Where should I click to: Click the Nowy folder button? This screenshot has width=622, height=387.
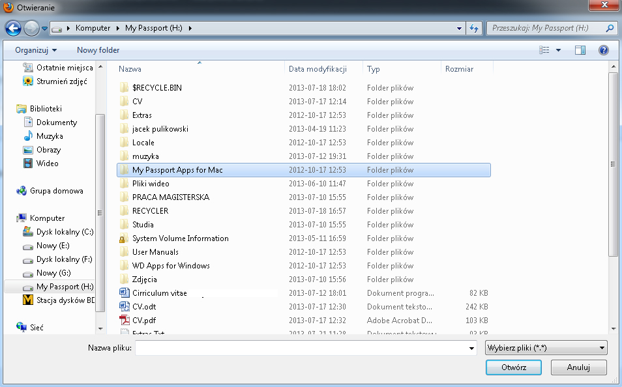pyautogui.click(x=98, y=50)
